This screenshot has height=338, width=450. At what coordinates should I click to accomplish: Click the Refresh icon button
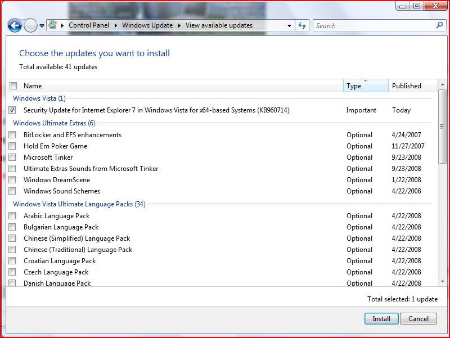point(302,25)
